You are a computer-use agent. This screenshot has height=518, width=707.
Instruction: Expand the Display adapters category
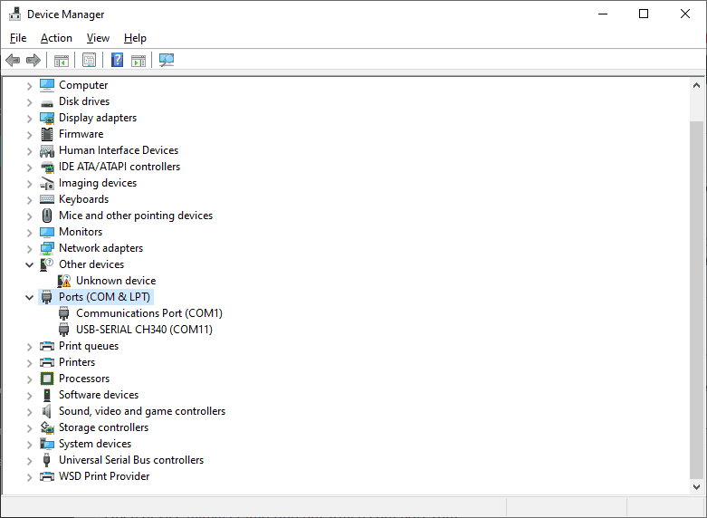[29, 118]
